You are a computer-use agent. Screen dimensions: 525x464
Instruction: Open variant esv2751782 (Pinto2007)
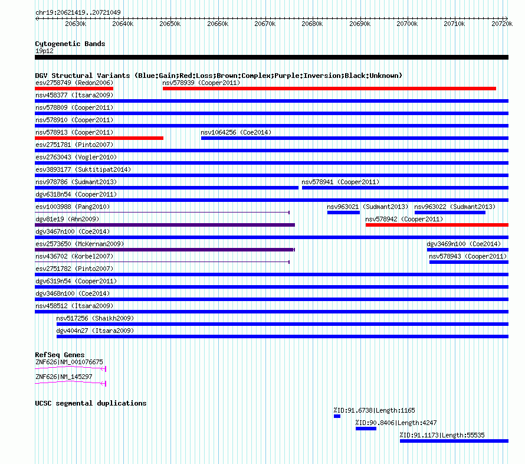[x=74, y=269]
